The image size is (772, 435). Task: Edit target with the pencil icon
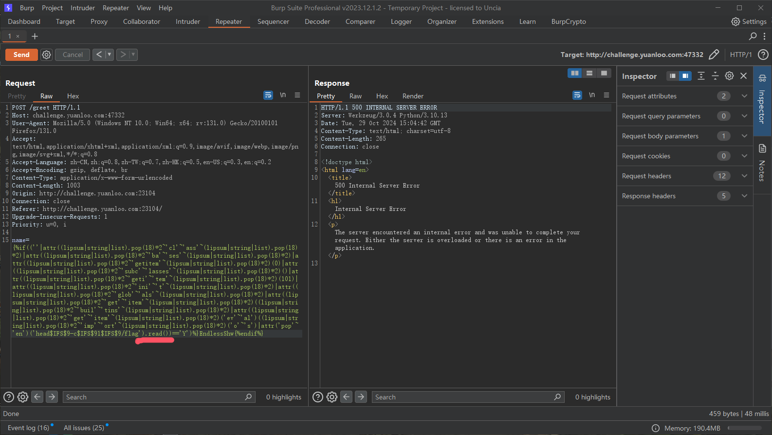(x=714, y=55)
